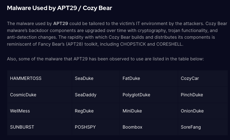Select the RegDuke table cell
Screen dimensions: 230x140
tap(84, 111)
